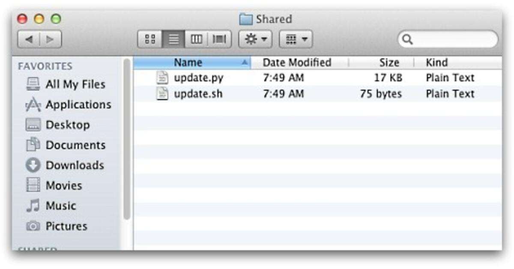Click inside the search field
The height and width of the screenshot is (269, 514).
[x=448, y=39]
